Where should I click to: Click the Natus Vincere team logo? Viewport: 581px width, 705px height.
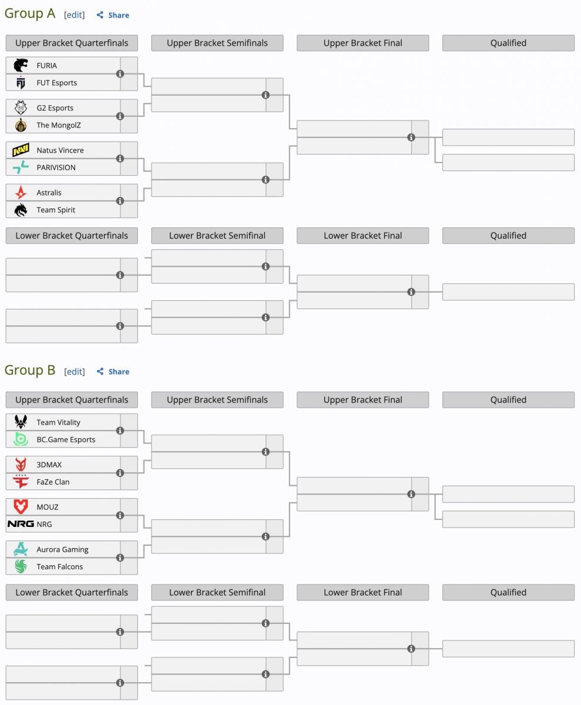click(21, 150)
